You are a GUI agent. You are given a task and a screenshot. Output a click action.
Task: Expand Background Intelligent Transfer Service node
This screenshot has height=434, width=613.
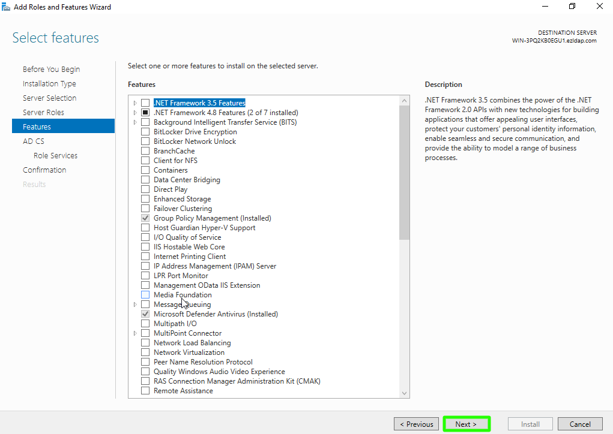(x=136, y=122)
